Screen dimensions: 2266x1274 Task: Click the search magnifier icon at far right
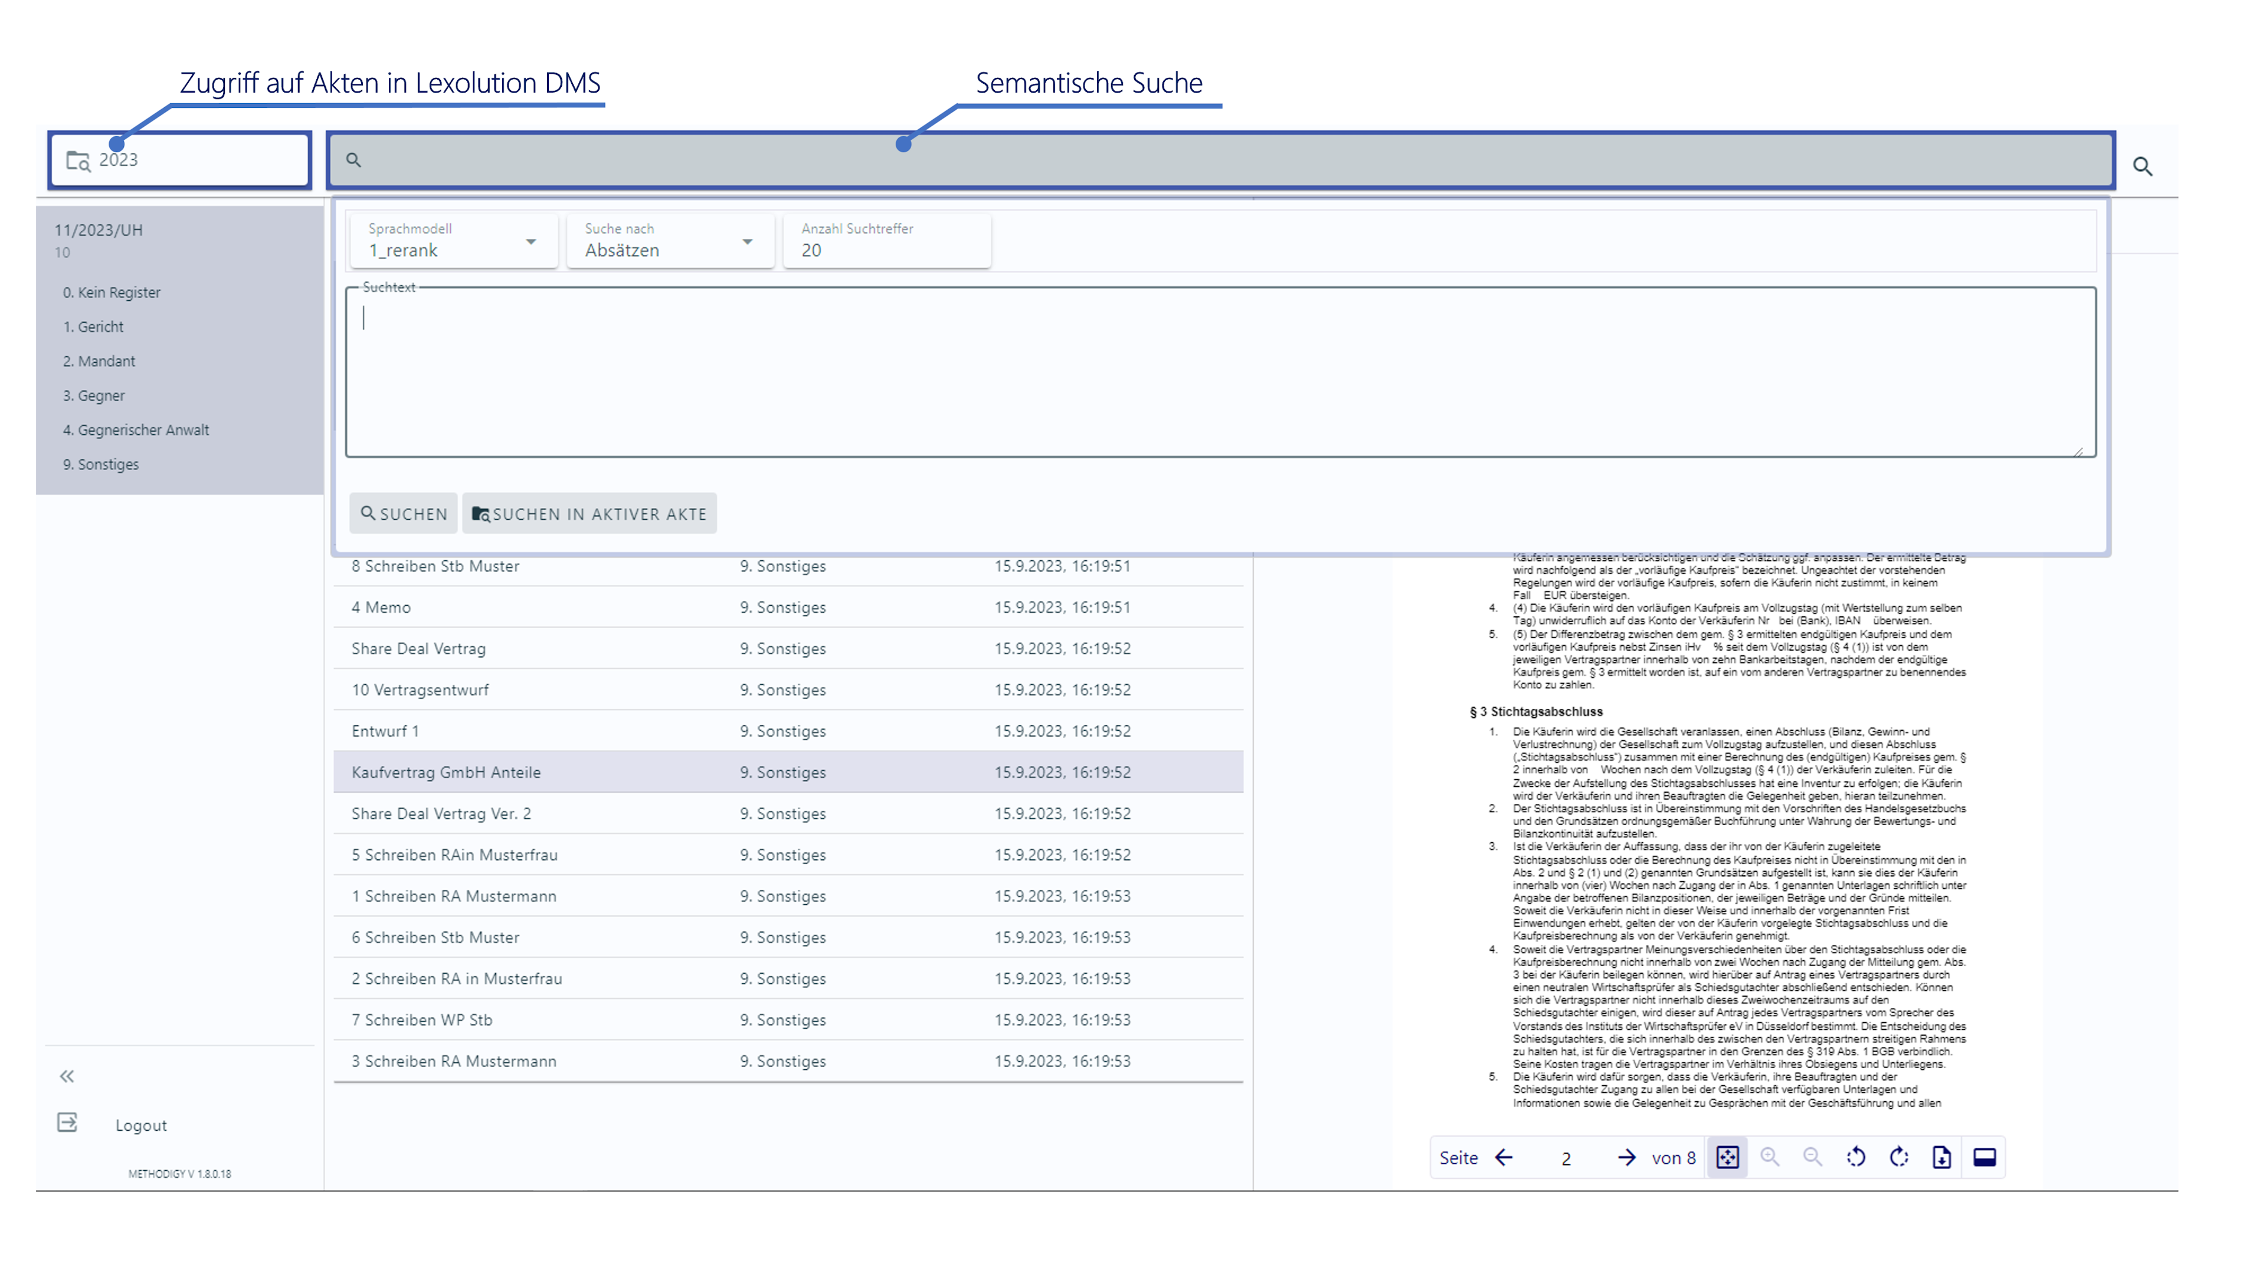2143,166
